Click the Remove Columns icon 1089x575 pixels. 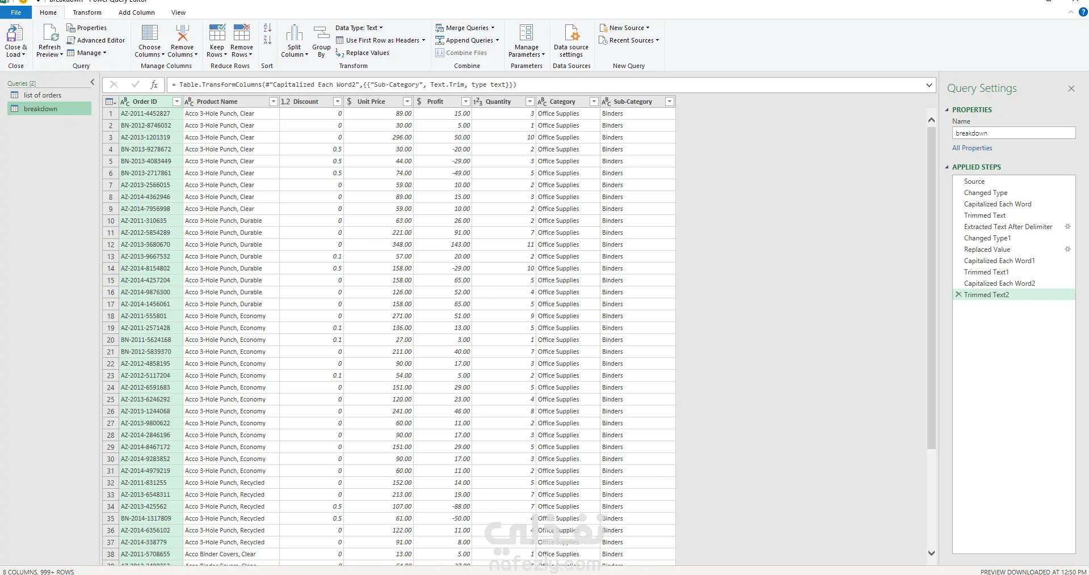click(182, 33)
